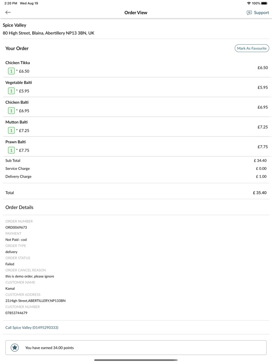Tap the battery indicator icon
The image size is (272, 363).
click(265, 3)
